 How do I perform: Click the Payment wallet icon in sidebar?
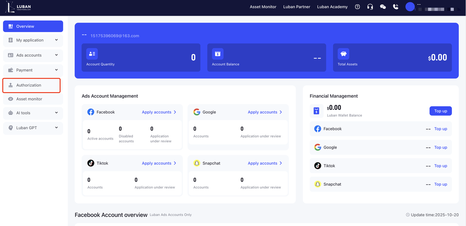[11, 70]
